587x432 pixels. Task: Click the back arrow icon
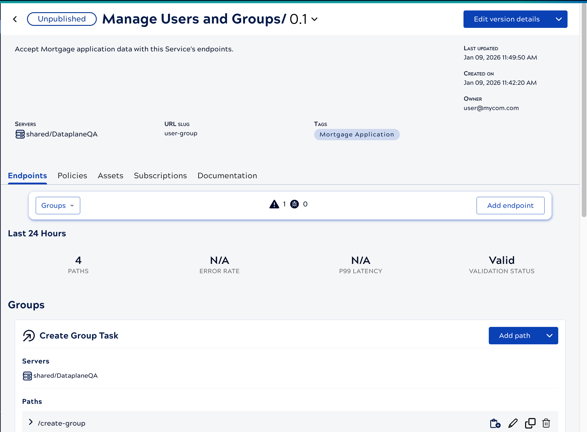coord(15,19)
